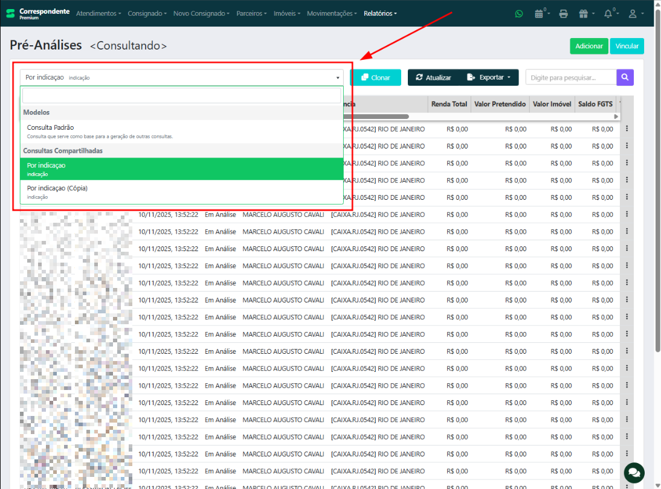Expand the Exportar dropdown button

click(492, 77)
